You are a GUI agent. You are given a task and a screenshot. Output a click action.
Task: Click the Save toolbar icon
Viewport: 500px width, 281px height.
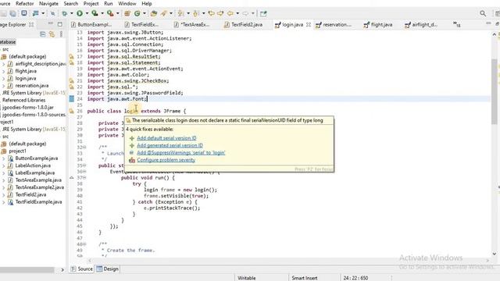click(4, 13)
